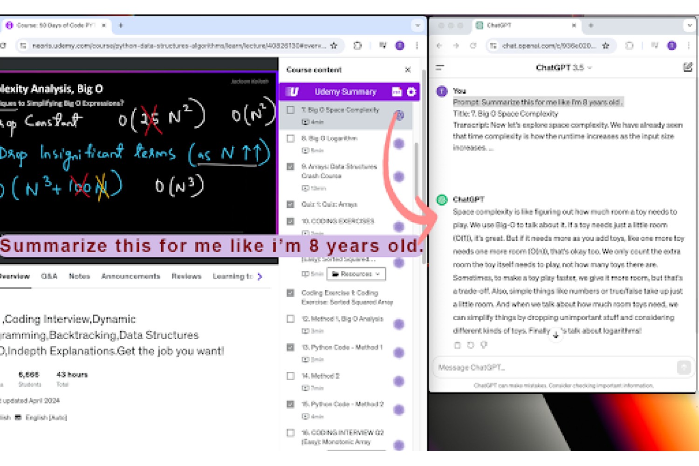Open profile avatar in Udemy browser window

tap(400, 46)
